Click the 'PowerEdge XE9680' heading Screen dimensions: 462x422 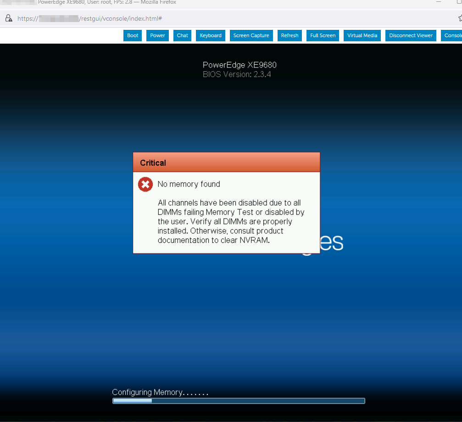coord(239,65)
